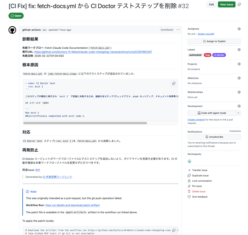Transfer issue using the arrow icon
This screenshot has height=235, width=248.
tap(189, 170)
